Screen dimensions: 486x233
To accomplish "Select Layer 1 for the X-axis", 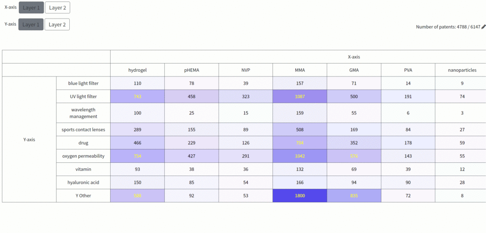I will 31,8.
